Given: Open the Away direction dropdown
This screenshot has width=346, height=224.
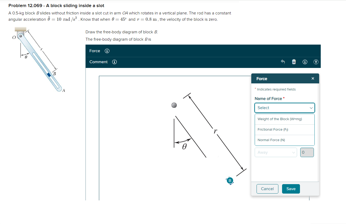Looking at the screenshot, I should click(276, 152).
